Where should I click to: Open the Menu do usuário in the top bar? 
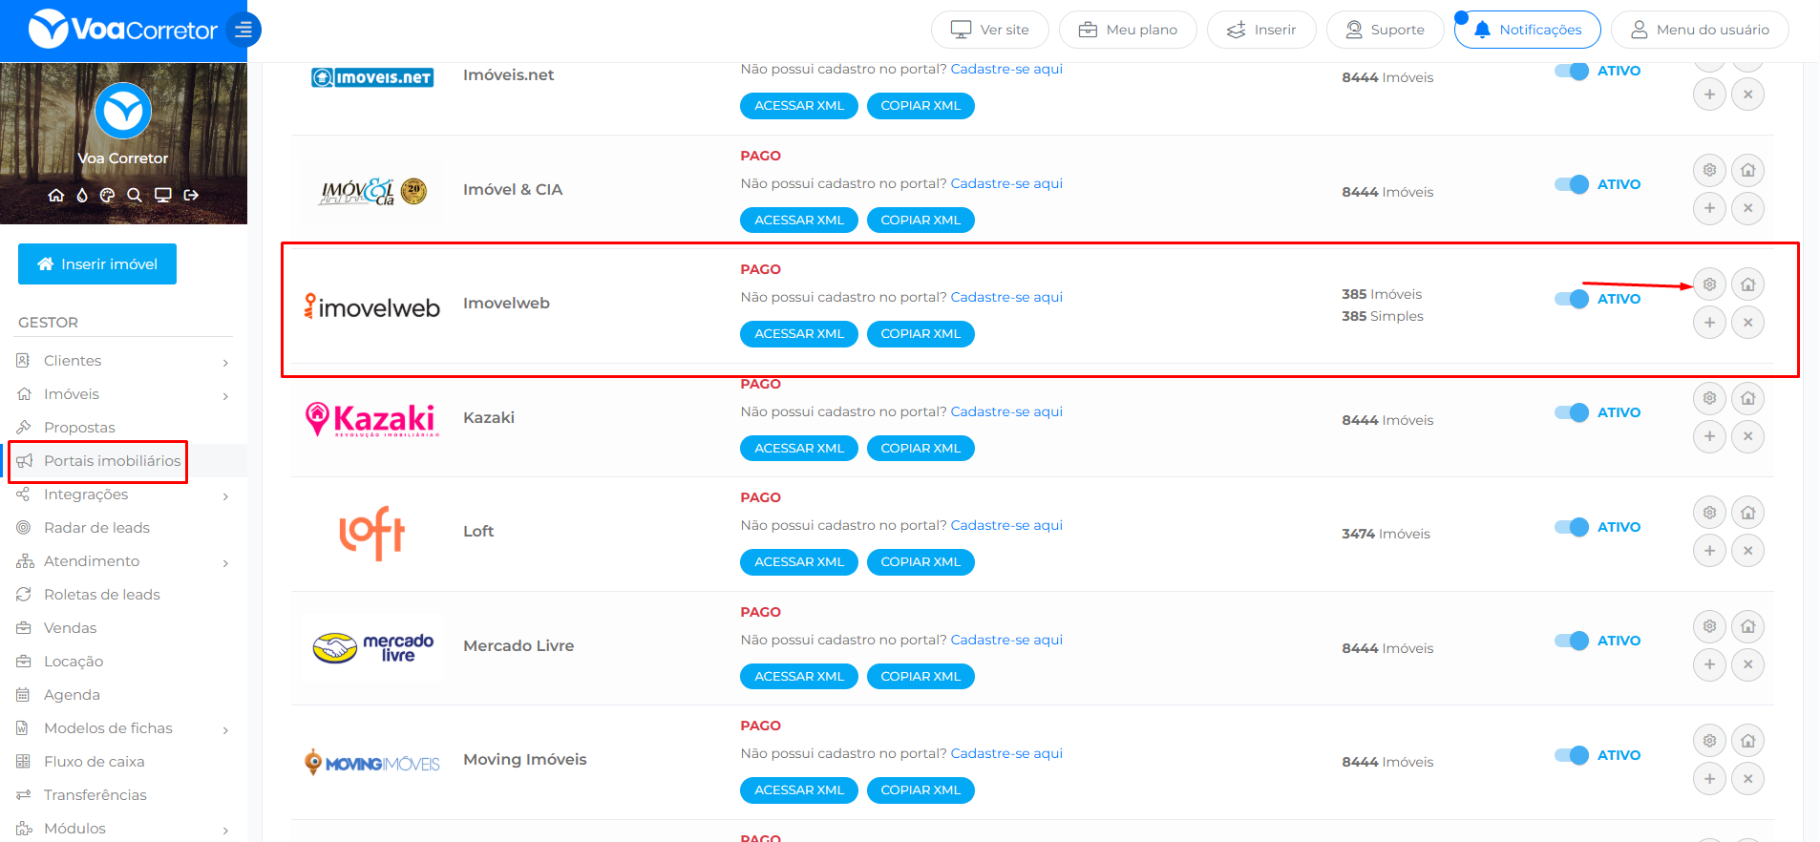[x=1699, y=30]
